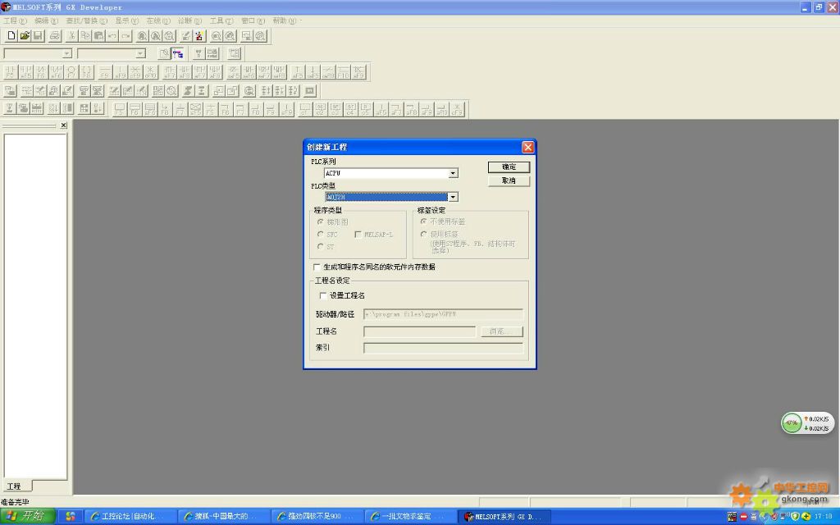Tick the 生成和程序名同名的软元件内存数据 checkbox
Viewport: 840px width, 525px height.
point(317,267)
